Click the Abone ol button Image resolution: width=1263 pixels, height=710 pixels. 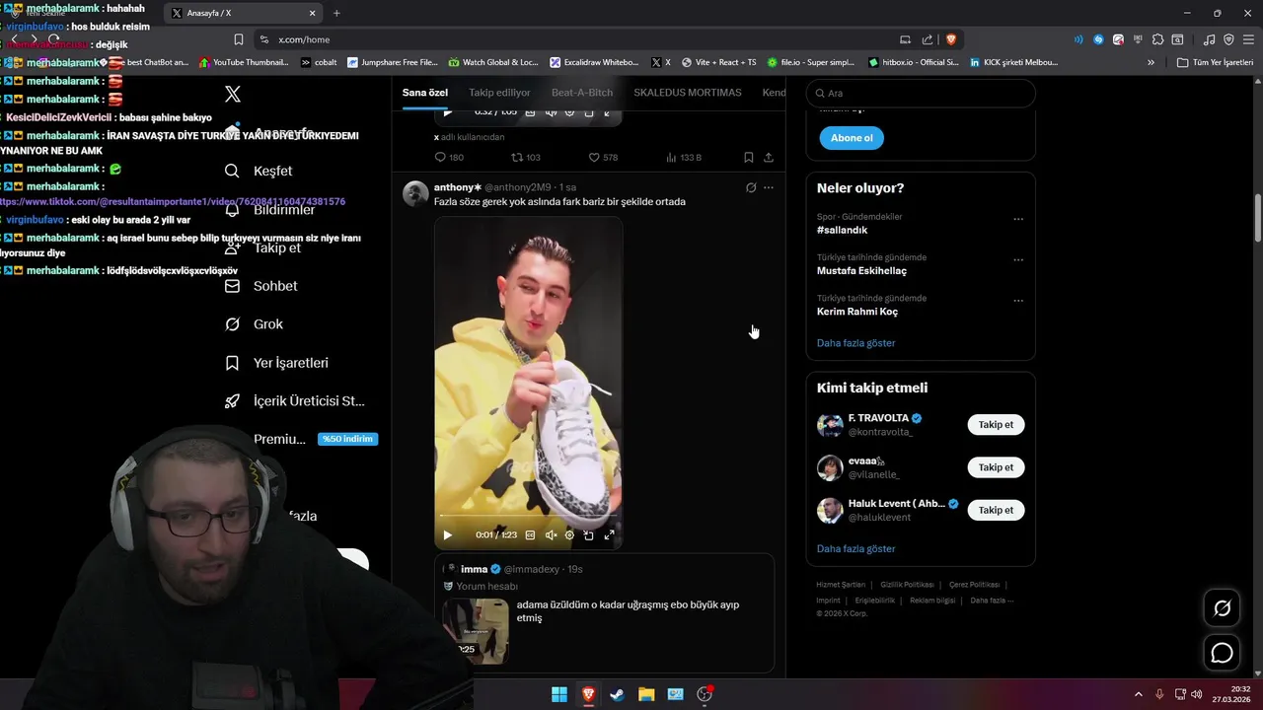[852, 138]
